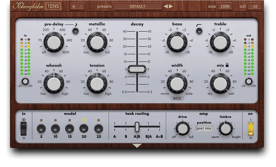Open the size 100% dropdown
The image size is (276, 167).
point(225,6)
